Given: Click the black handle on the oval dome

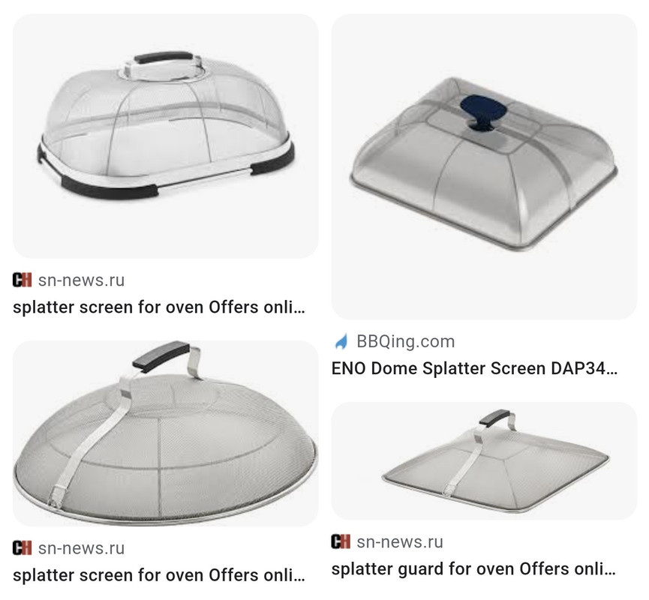Looking at the screenshot, I should point(164,57).
